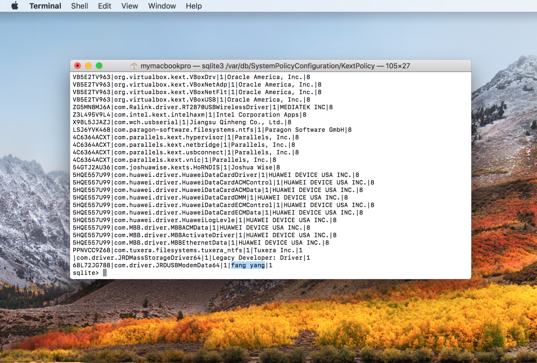Viewport: 537px width, 363px height.
Task: Click the MBBEthernetData row
Action: tap(201, 243)
